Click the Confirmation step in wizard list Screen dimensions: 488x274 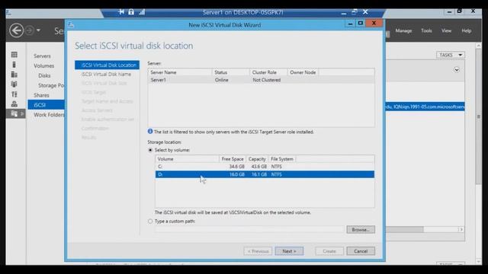[95, 129]
